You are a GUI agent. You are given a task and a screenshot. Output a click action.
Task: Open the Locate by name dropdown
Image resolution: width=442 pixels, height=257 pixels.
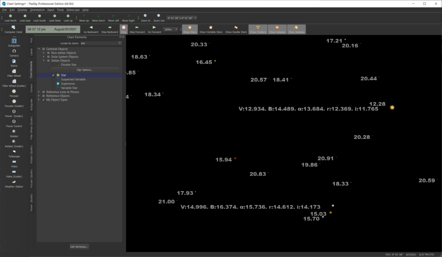pyautogui.click(x=119, y=43)
